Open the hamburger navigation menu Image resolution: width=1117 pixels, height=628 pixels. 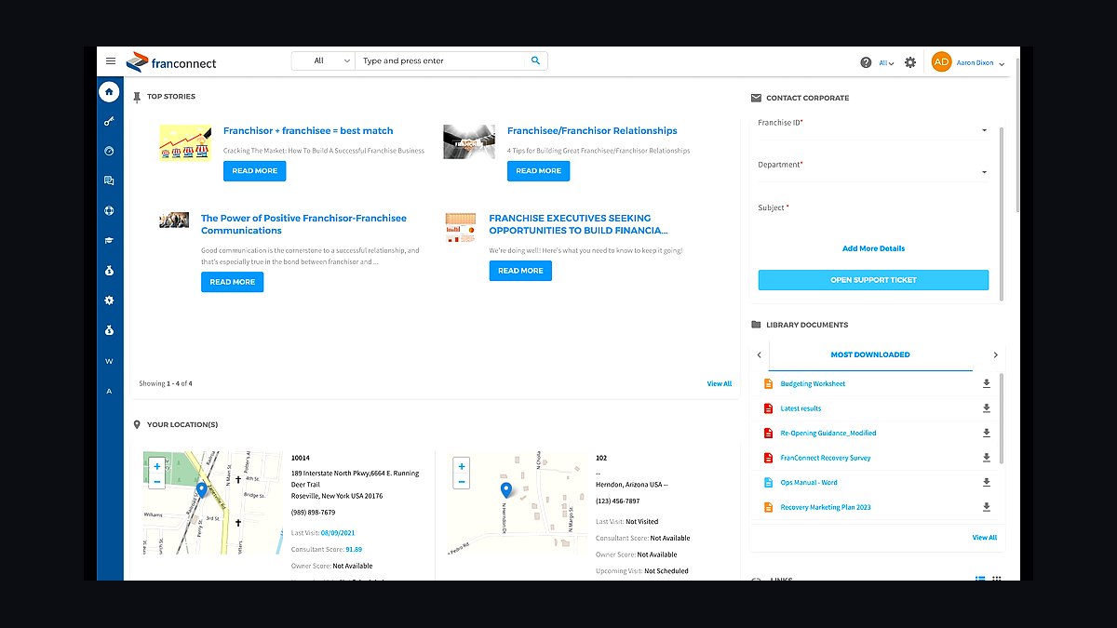coord(111,61)
